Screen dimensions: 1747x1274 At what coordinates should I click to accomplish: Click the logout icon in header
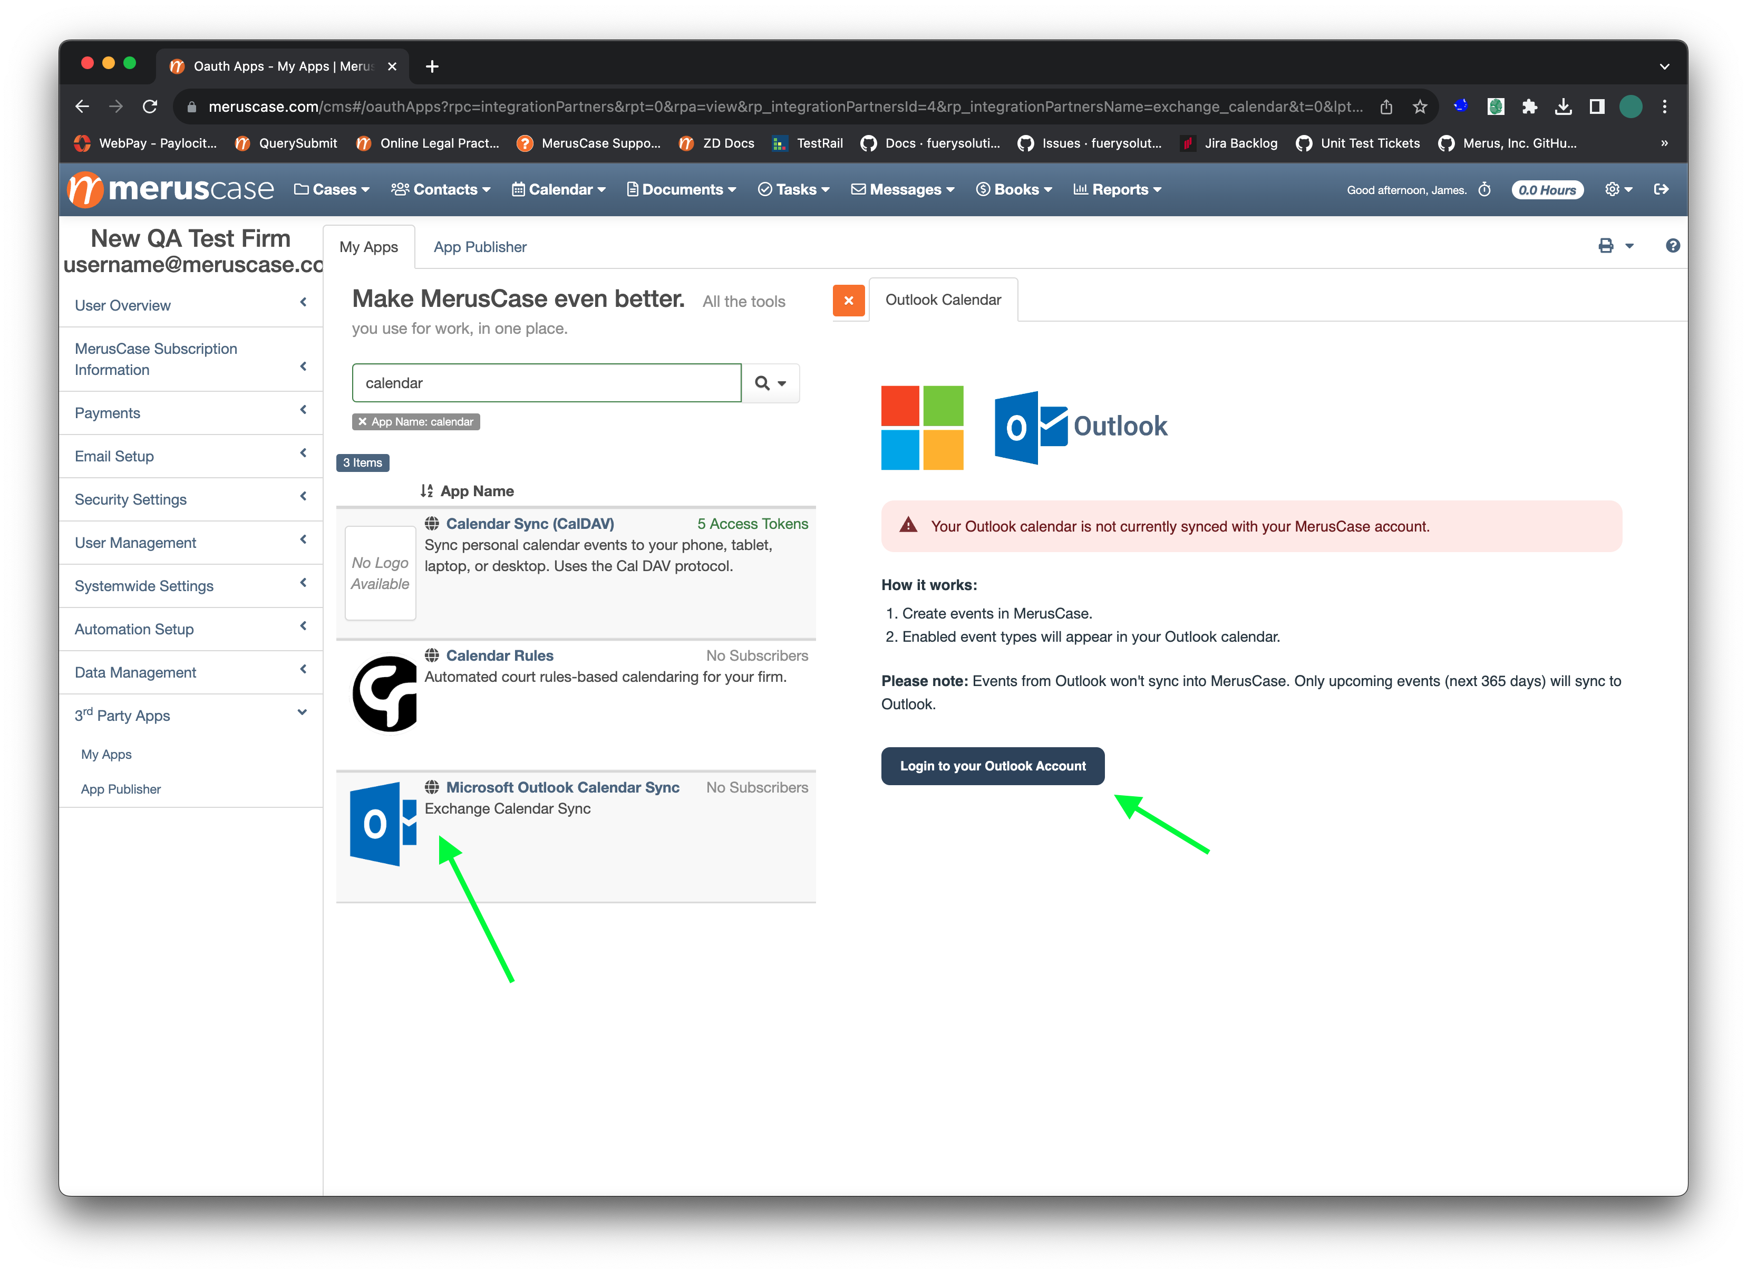(x=1662, y=189)
